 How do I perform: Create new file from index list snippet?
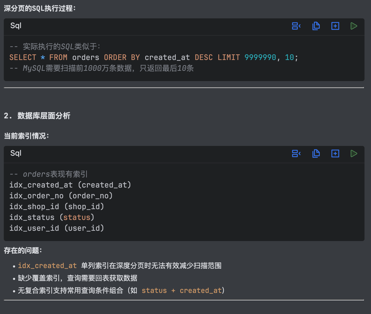click(335, 153)
